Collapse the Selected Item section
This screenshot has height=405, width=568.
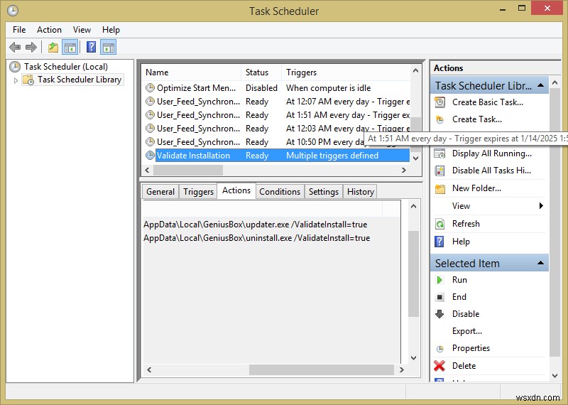541,263
